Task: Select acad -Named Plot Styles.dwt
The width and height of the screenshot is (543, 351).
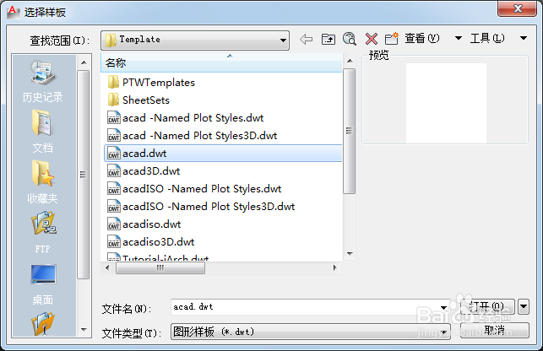Action: point(193,118)
